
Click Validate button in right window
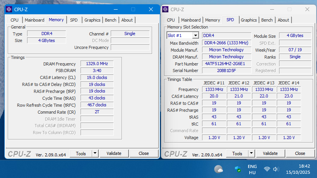pos(270,153)
